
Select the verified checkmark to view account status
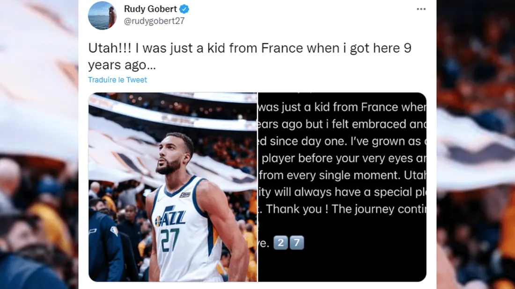(x=184, y=8)
